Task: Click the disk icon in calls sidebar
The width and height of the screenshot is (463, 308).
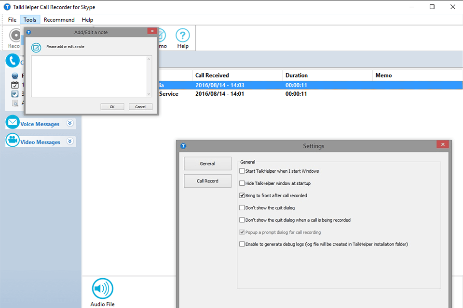Action: 15,94
